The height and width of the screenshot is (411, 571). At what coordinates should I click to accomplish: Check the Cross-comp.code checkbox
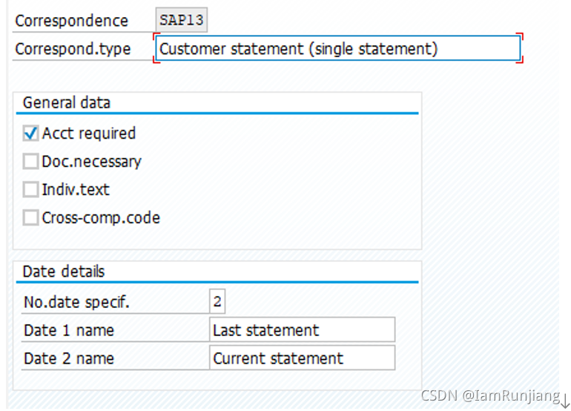(x=30, y=218)
